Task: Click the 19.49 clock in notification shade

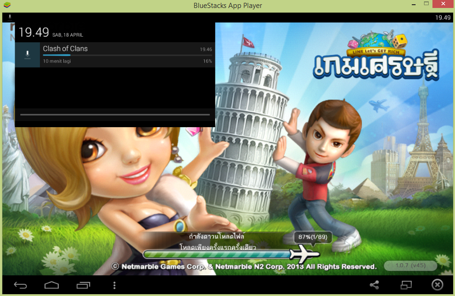Action: click(34, 32)
